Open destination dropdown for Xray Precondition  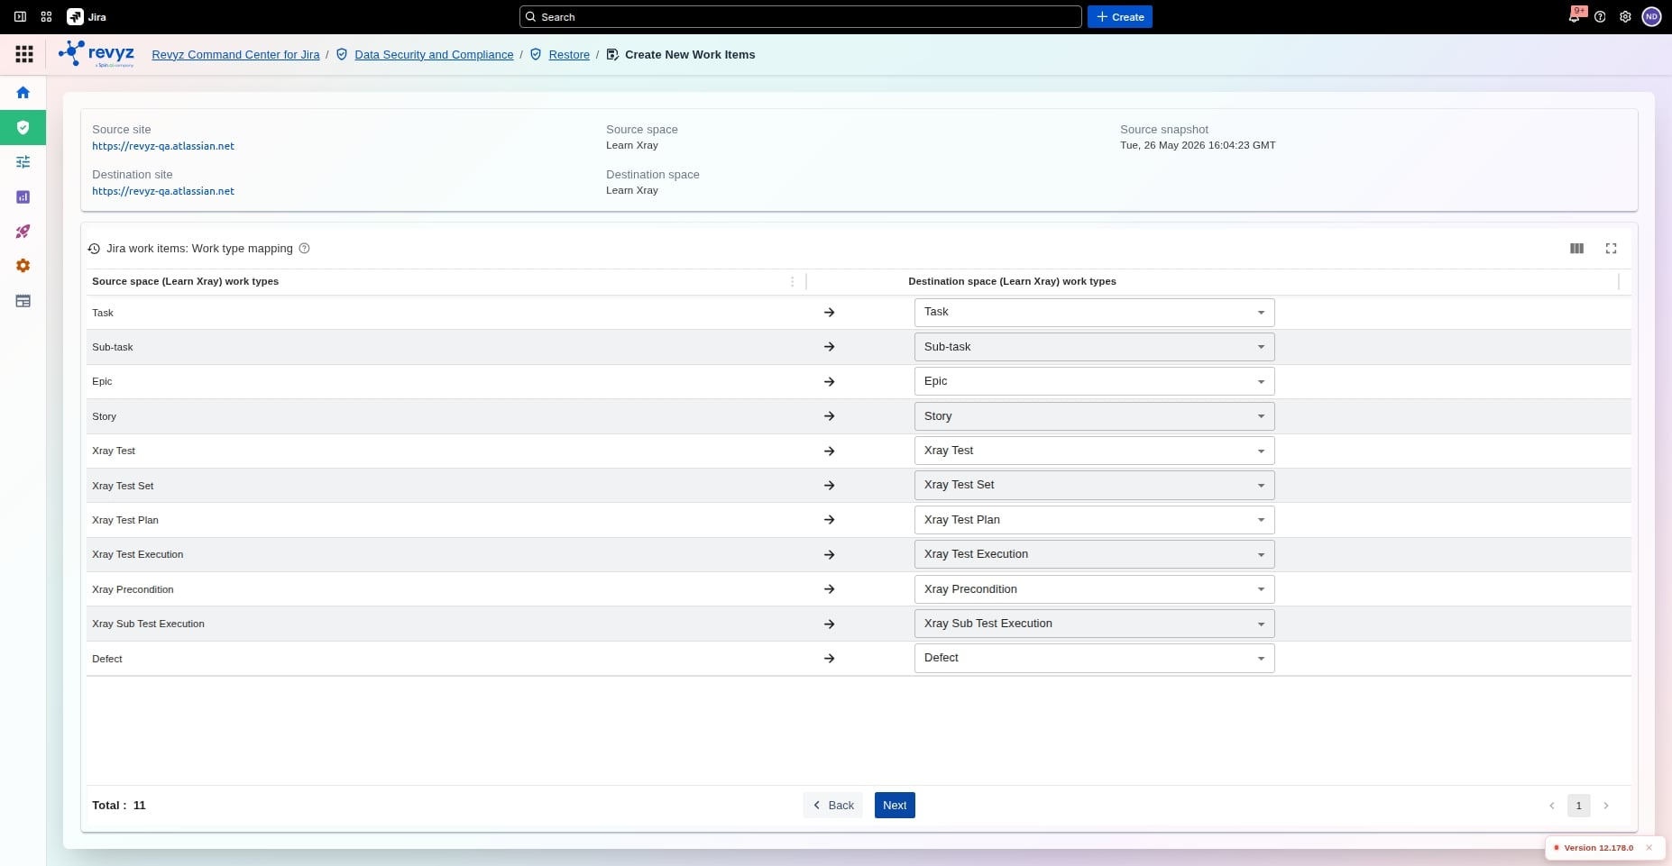(x=1094, y=589)
